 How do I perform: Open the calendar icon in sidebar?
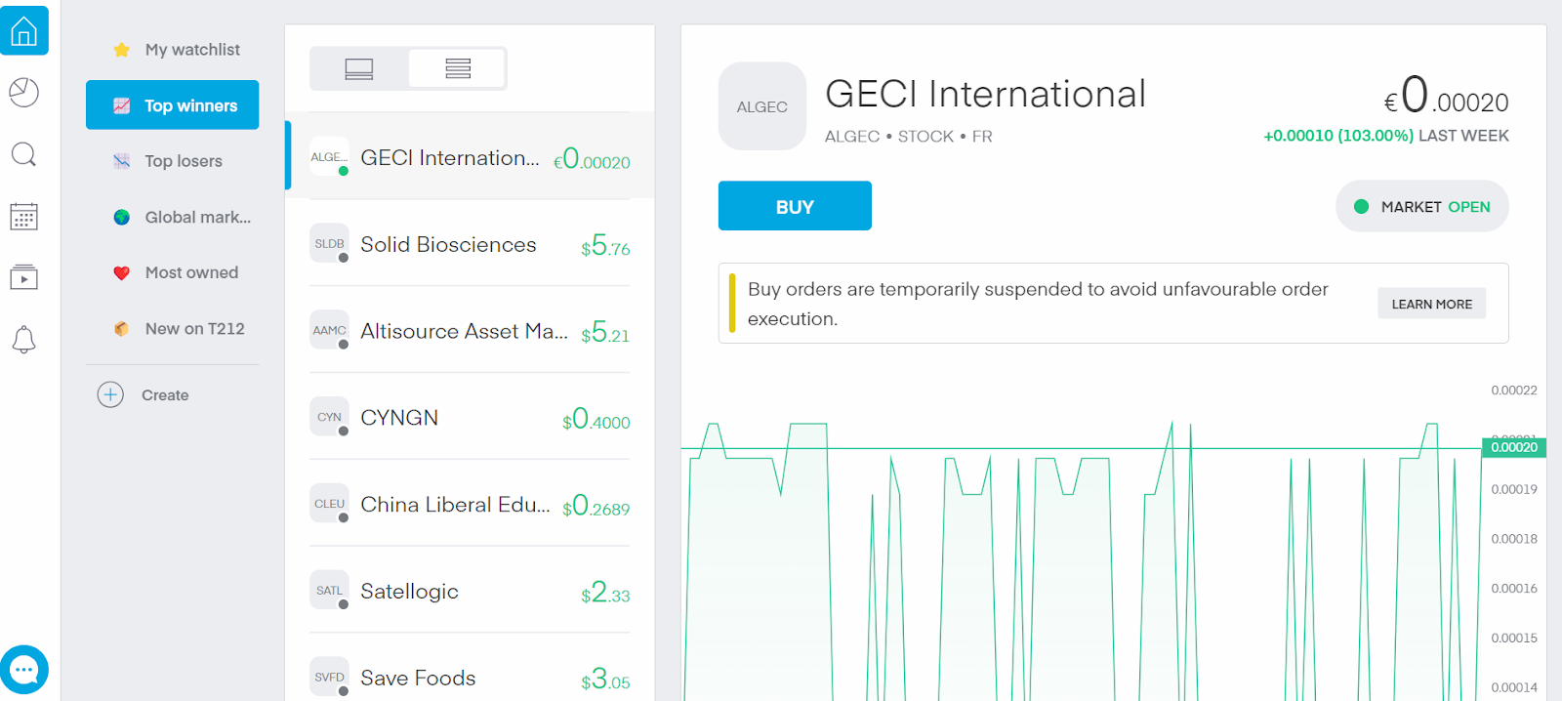click(x=24, y=217)
